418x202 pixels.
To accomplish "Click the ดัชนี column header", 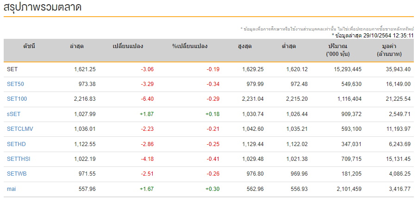I will (x=29, y=46).
